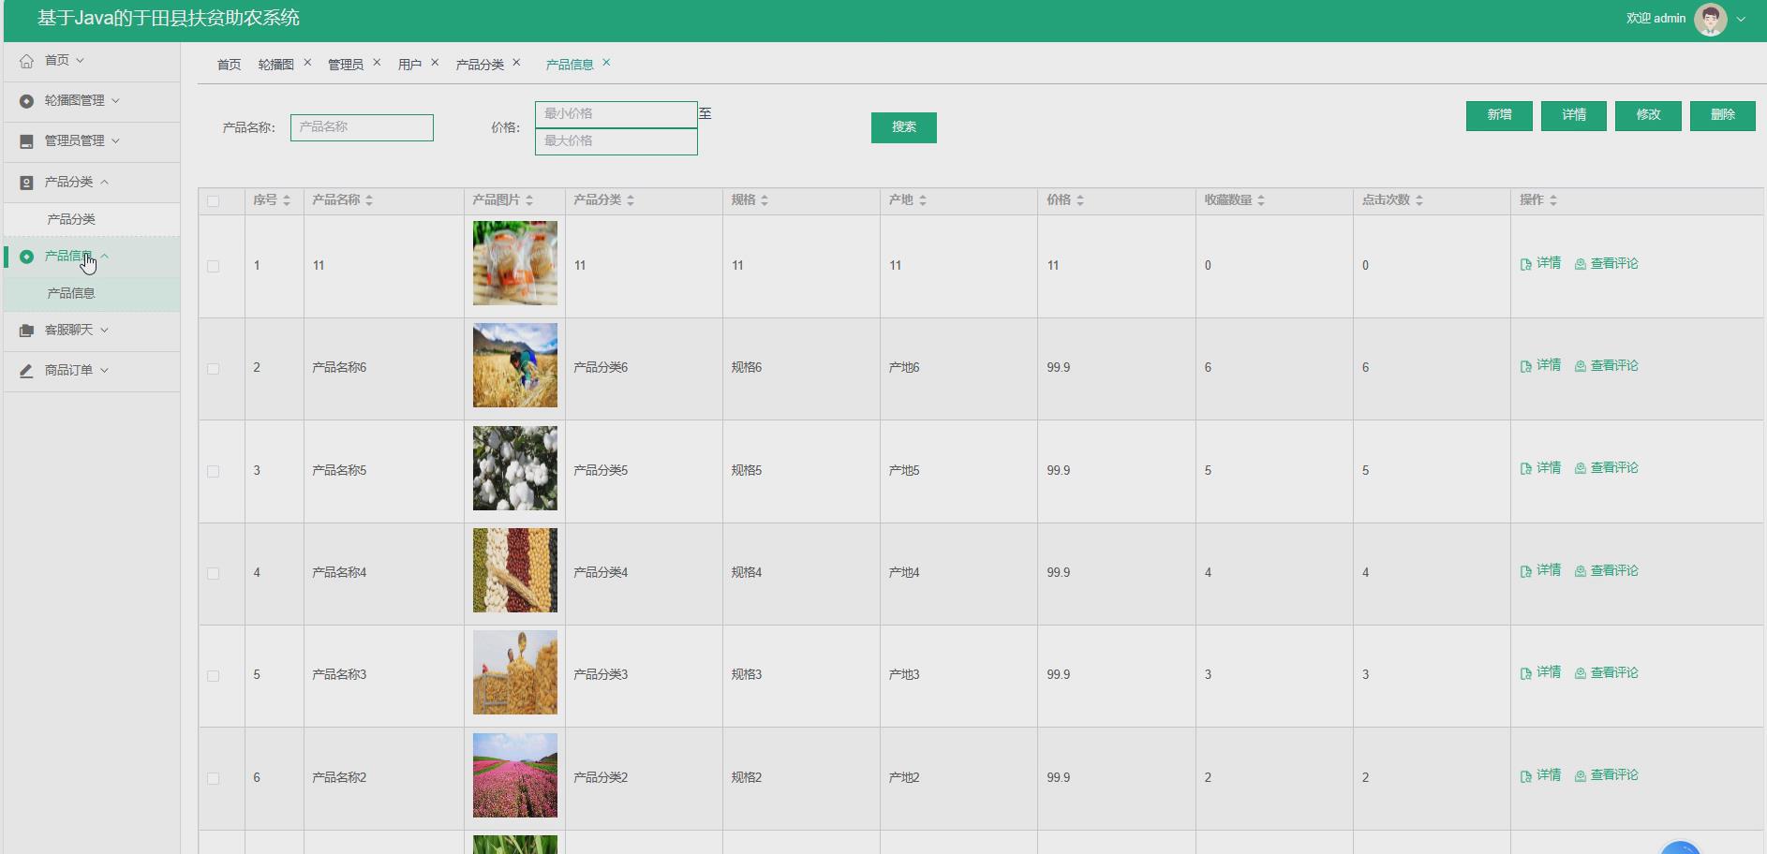Open the 客服聊天 chat icon
The width and height of the screenshot is (1767, 854).
[x=25, y=331]
